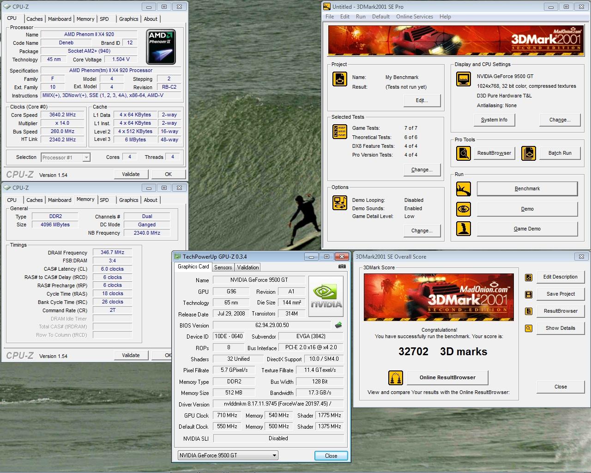Click the NVIDIA logo in GPU-Z
This screenshot has height=473, width=591.
[x=326, y=296]
